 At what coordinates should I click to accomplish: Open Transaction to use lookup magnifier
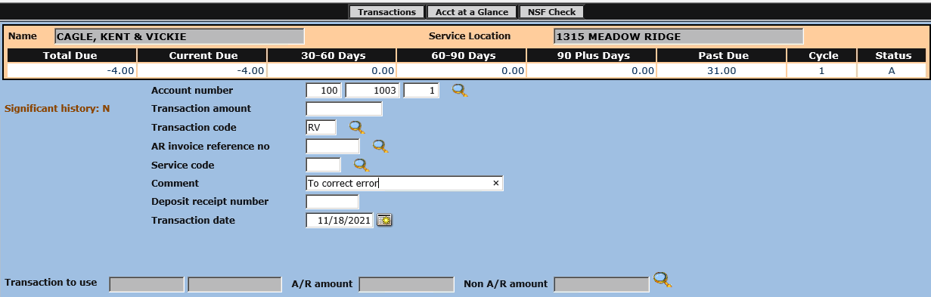click(x=663, y=280)
